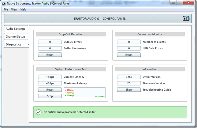197x128 pixels.
Task: Reset the System Performance Test
Action: tap(50, 90)
